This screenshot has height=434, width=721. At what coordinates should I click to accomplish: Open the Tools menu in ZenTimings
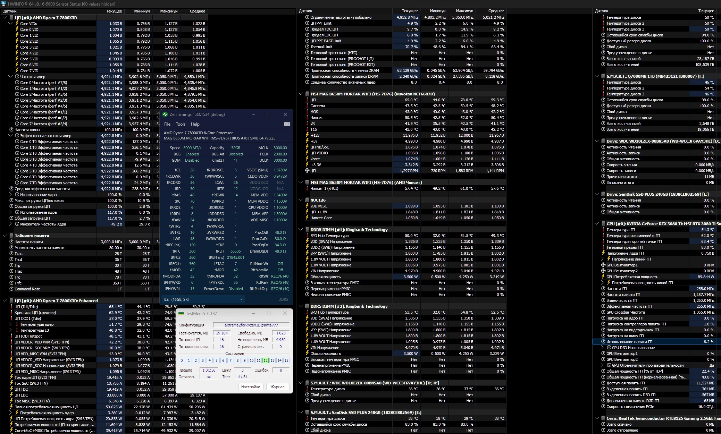coord(181,124)
